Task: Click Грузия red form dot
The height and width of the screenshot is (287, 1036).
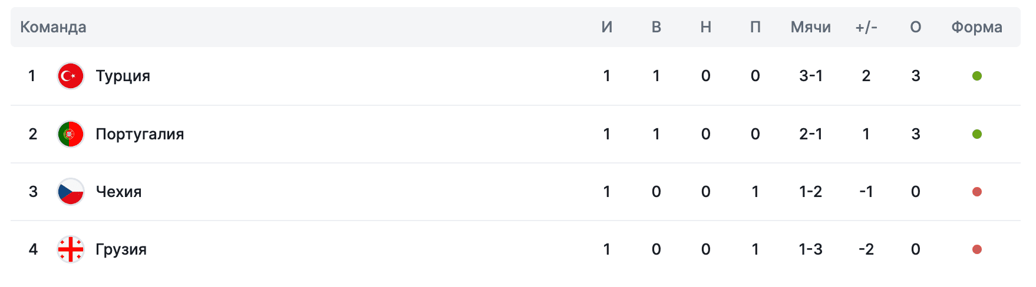Action: [976, 249]
